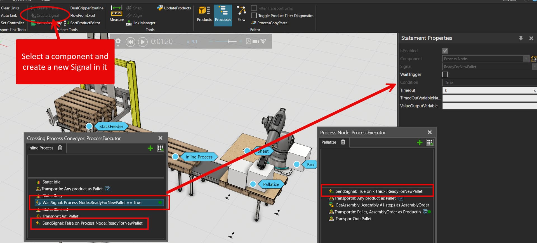This screenshot has width=537, height=243.
Task: Enable the WaitTrigger checkbox
Action: coord(445,74)
